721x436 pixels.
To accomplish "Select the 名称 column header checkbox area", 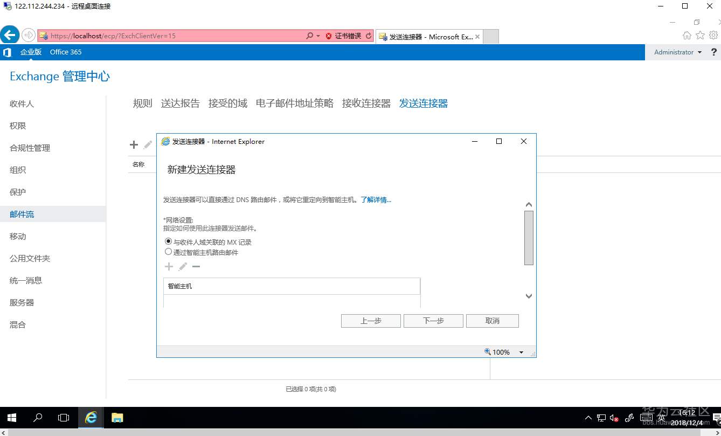I will pos(138,164).
